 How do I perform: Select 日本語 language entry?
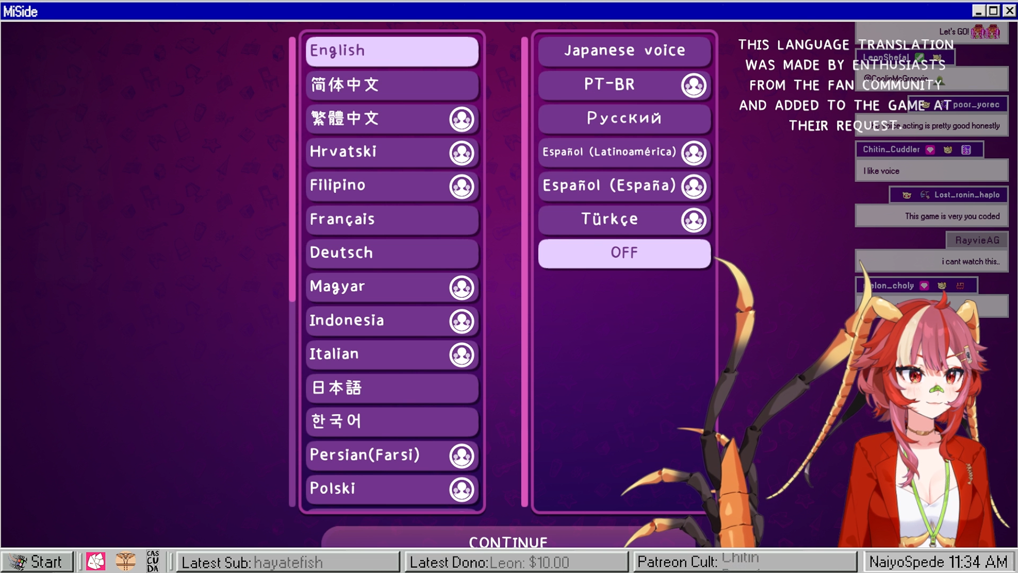(392, 387)
